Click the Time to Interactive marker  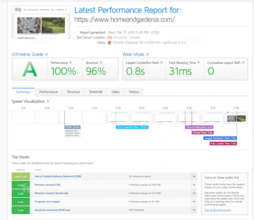pos(199,127)
